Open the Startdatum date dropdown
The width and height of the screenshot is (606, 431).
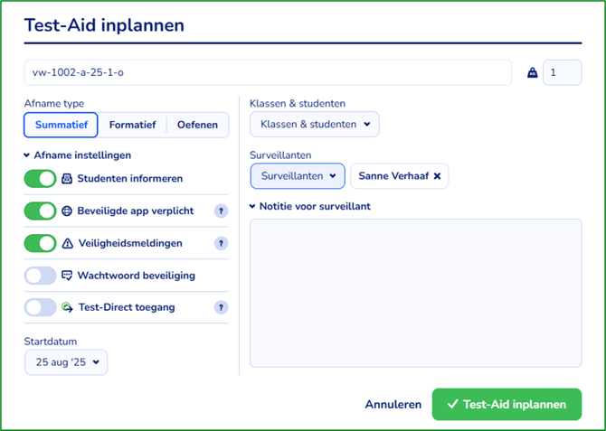coord(66,362)
